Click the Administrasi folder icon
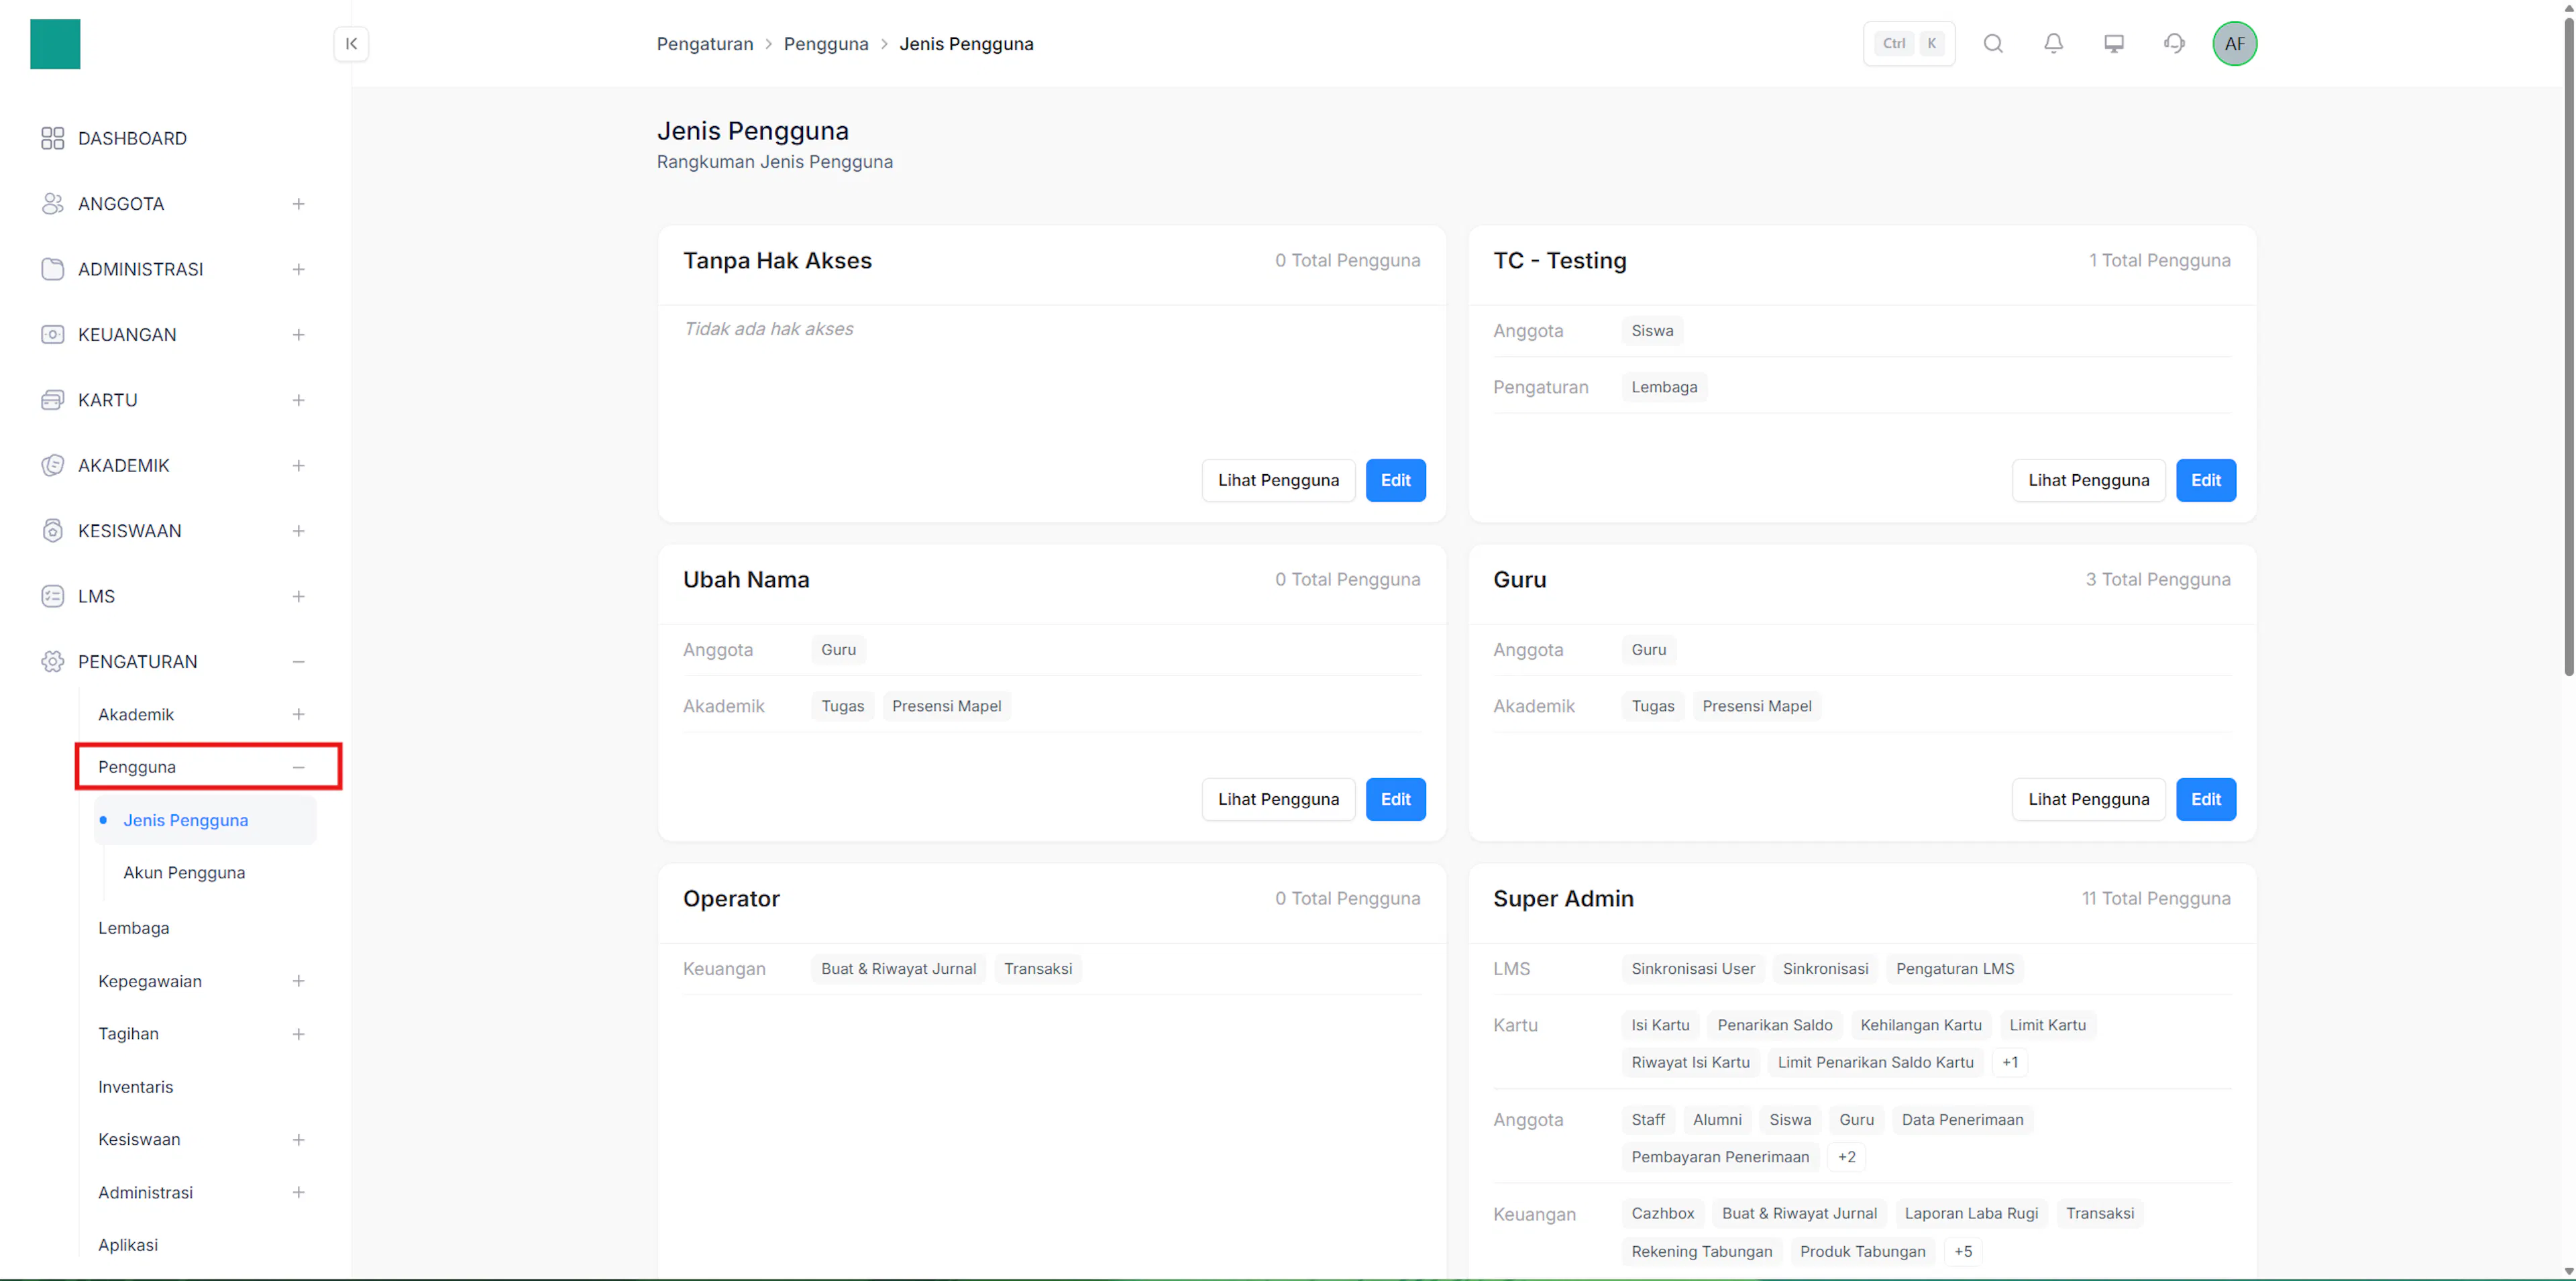Screen dimensions: 2576x1281 pos(53,269)
